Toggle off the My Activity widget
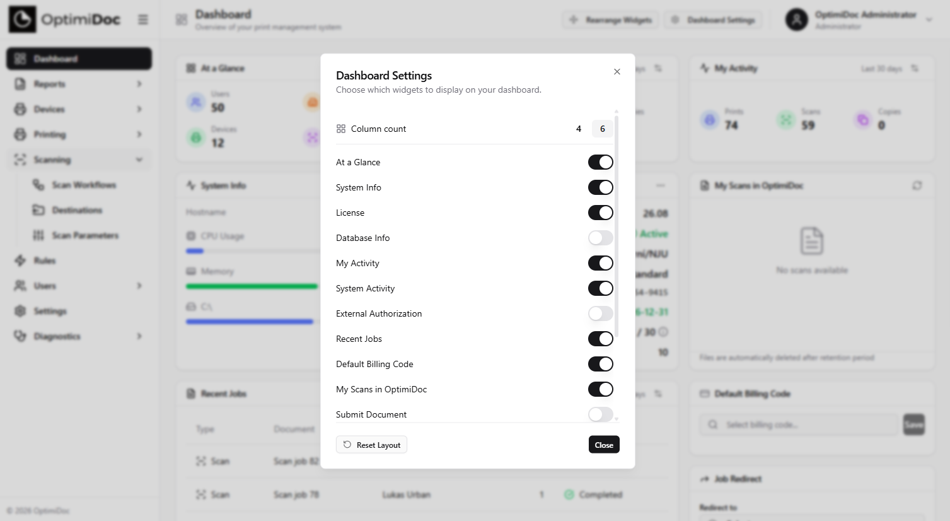The height and width of the screenshot is (521, 950). click(601, 263)
